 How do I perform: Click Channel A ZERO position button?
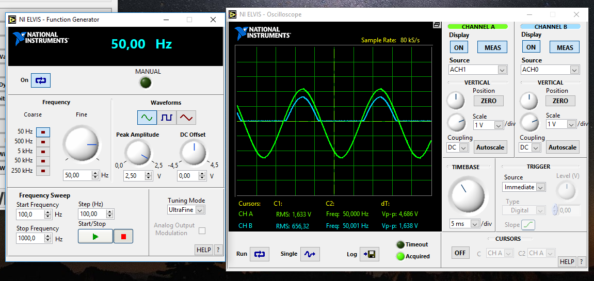click(x=488, y=101)
